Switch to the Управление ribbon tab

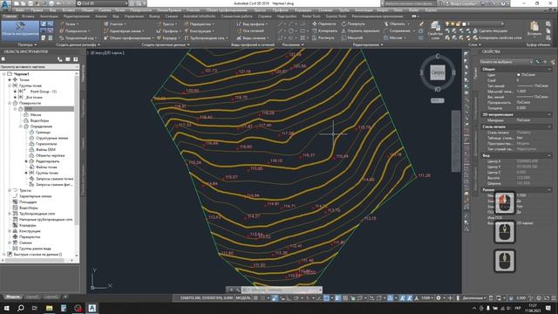(133, 17)
